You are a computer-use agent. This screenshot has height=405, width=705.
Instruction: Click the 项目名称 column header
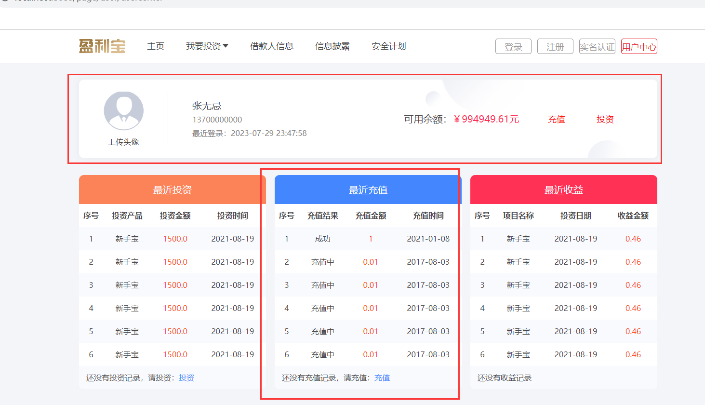click(519, 216)
